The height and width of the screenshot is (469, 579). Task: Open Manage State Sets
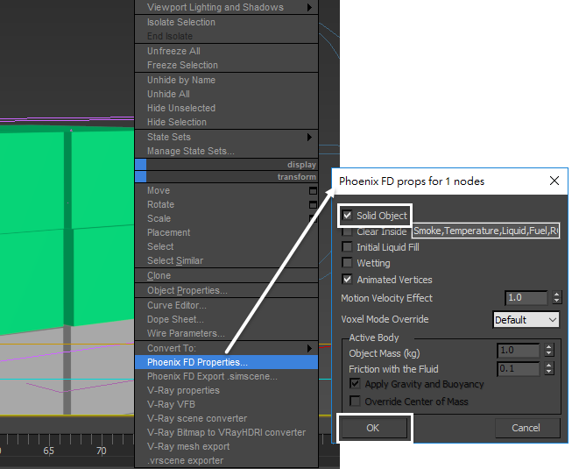[x=226, y=151]
